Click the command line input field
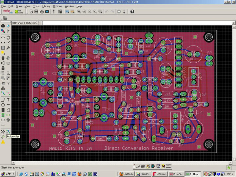The image size is (236, 177). click(x=138, y=23)
